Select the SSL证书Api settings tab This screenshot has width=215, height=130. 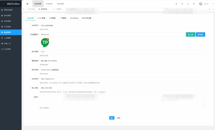(x=74, y=18)
